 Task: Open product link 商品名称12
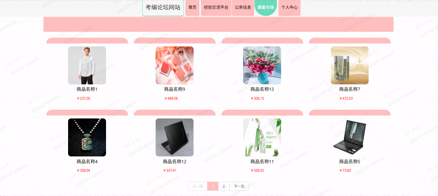[x=174, y=161]
